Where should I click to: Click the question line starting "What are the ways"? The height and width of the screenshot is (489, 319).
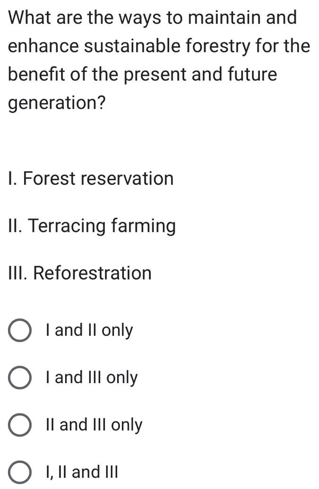tap(153, 18)
